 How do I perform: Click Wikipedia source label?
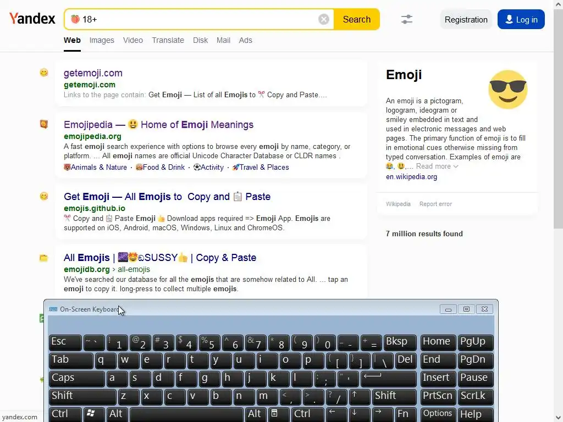click(398, 204)
